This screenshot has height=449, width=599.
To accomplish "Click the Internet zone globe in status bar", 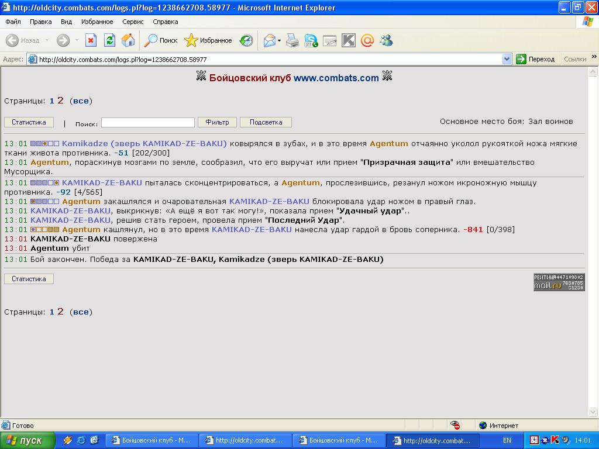I will pyautogui.click(x=483, y=426).
